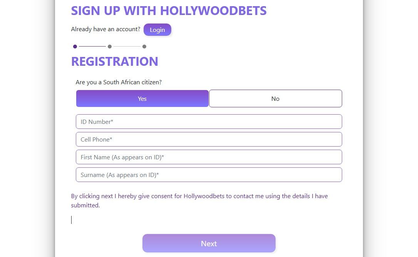Click the progress line between last two steps
Screen dimensions: 418x257
point(127,46)
